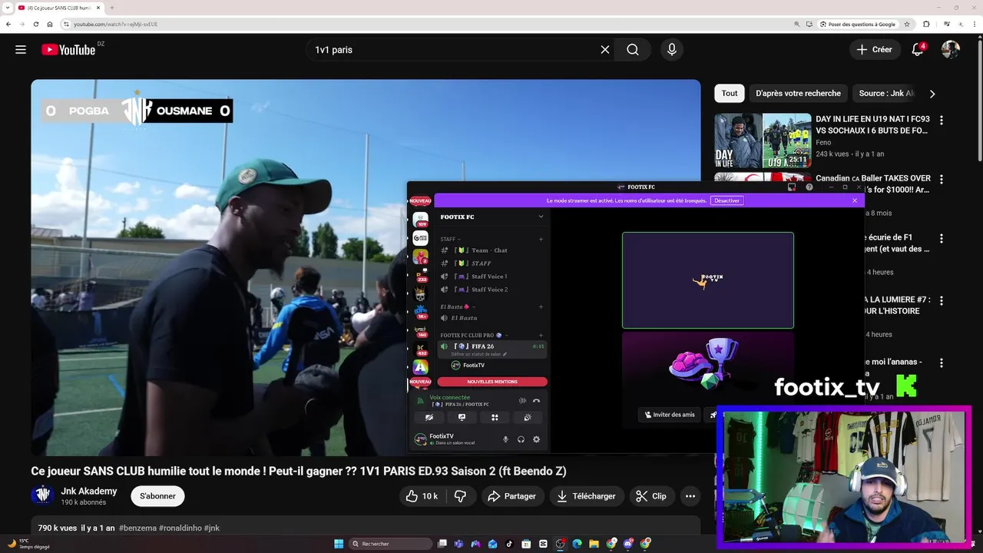Create a Clip of the video
Screen dimensions: 983x553
651,496
